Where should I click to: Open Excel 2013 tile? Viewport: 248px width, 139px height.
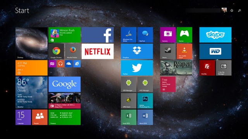tap(129, 117)
